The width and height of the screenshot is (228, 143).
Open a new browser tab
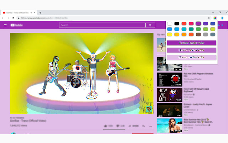click(x=40, y=13)
